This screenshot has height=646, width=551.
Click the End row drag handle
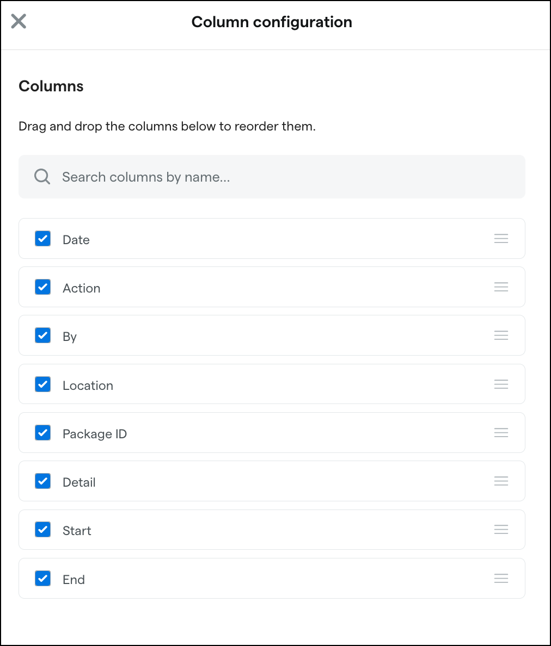click(x=501, y=579)
